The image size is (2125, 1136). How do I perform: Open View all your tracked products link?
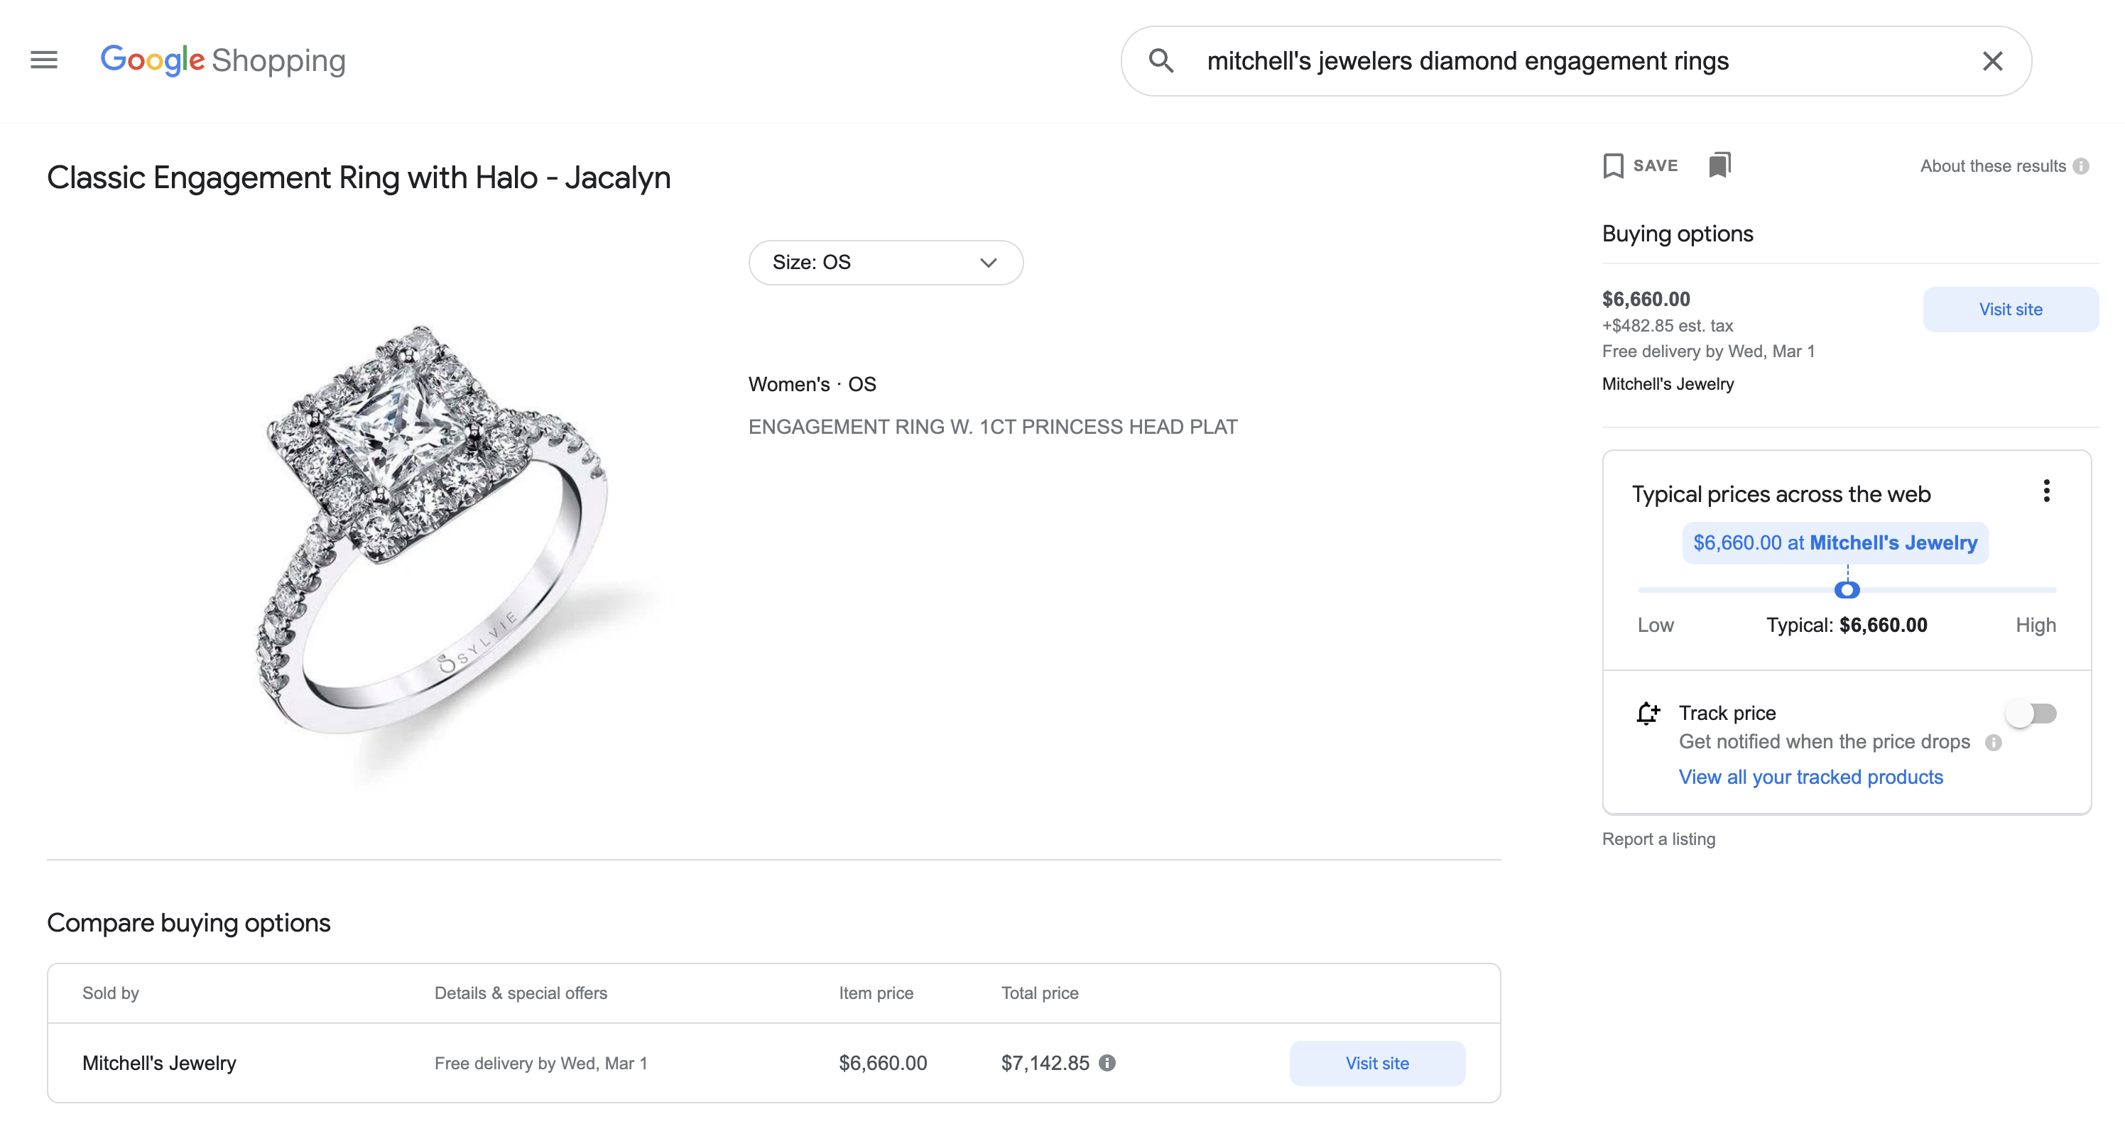[1810, 777]
